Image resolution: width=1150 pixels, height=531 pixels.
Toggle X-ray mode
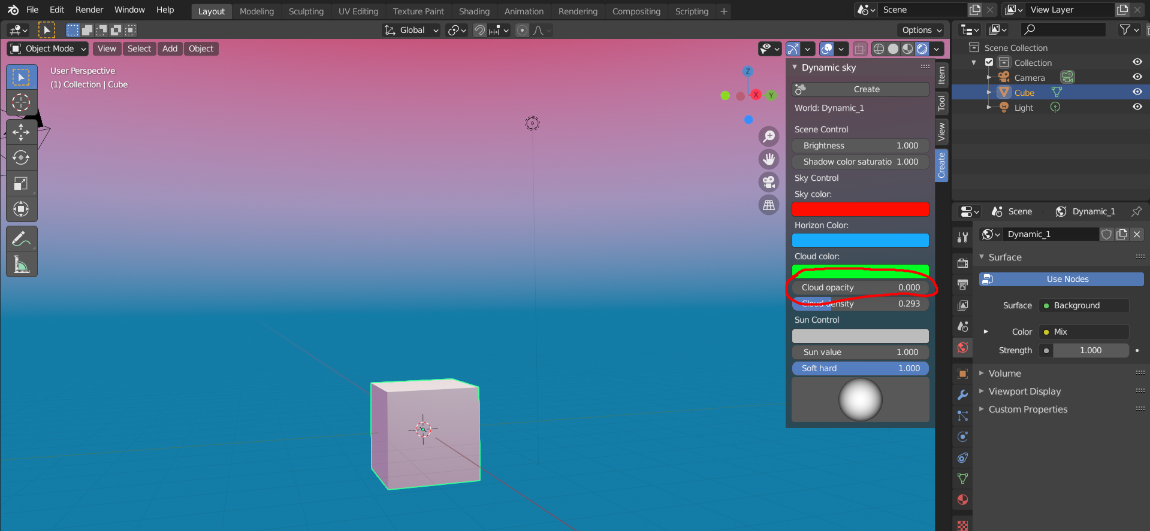coord(860,48)
